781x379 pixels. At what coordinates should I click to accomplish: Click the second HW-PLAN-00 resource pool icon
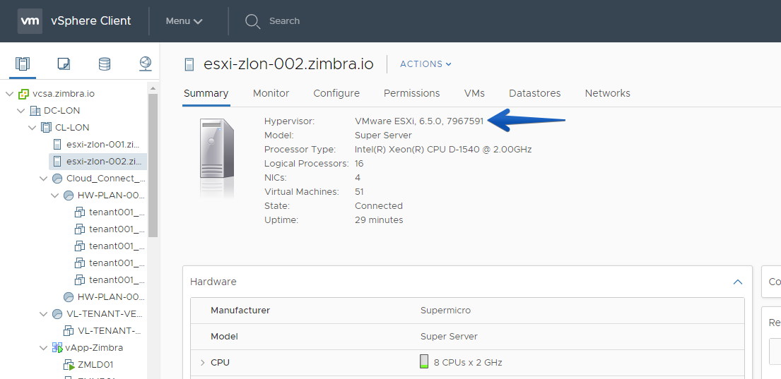click(x=69, y=297)
